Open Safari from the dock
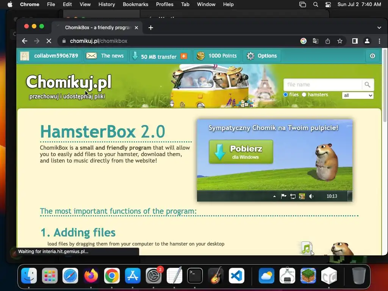This screenshot has height=291, width=388. pos(70,275)
